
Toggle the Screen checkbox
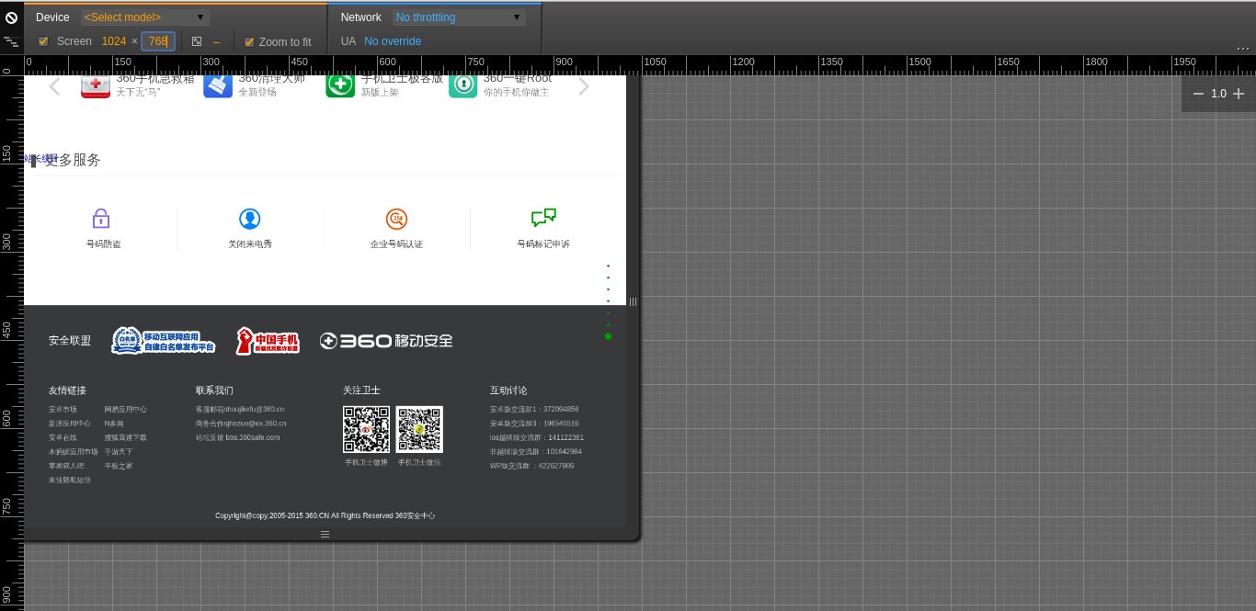pos(43,41)
